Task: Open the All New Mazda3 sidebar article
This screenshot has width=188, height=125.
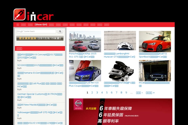Action: click(37, 105)
